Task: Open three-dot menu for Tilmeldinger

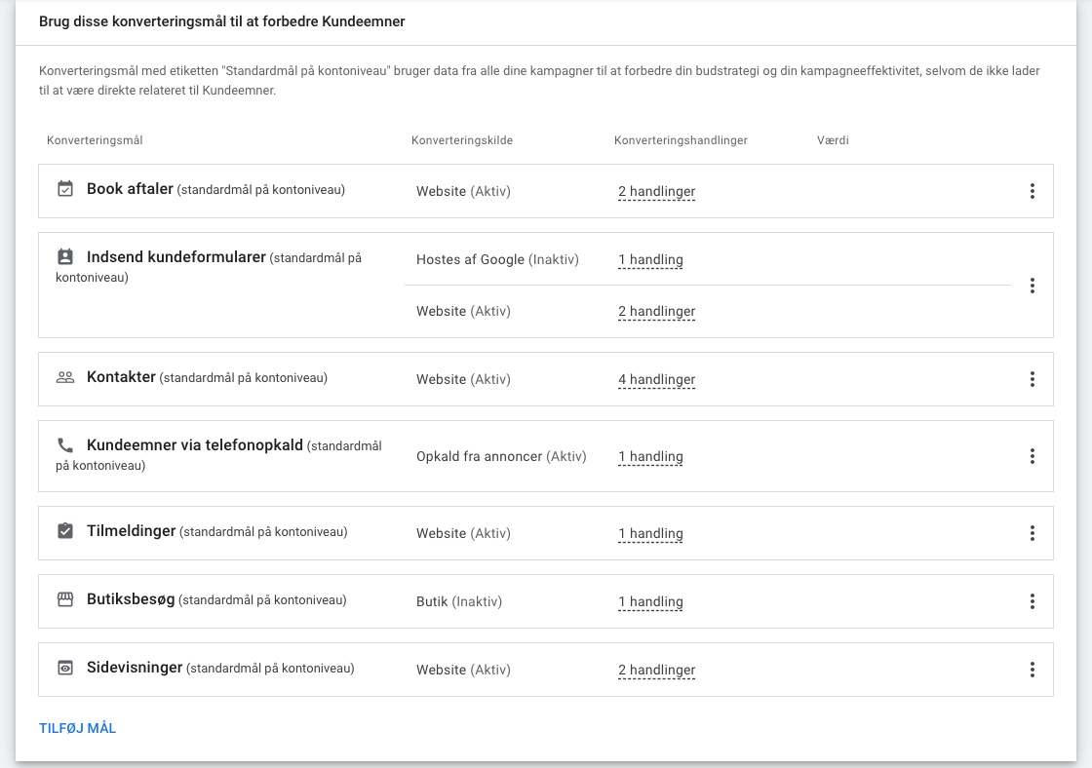Action: click(x=1033, y=533)
